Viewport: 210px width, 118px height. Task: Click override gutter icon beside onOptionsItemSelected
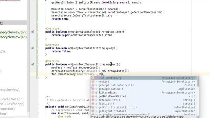(32, 32)
